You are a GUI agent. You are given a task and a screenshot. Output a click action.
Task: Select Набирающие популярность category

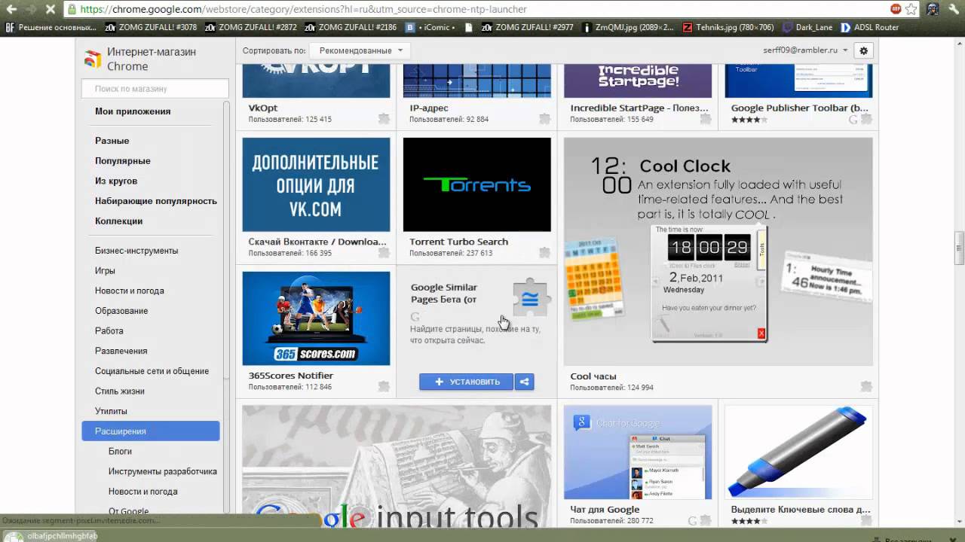click(156, 201)
